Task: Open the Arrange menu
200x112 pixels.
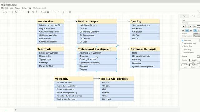Action: click(x=17, y=8)
